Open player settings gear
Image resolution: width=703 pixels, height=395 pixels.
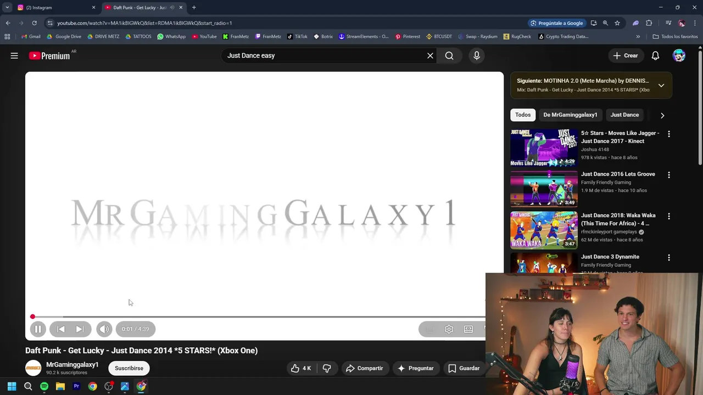tap(449, 329)
